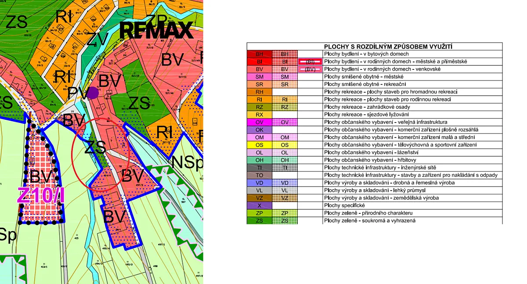Select the "ZV" zone label on map
The height and width of the screenshot is (284, 527).
click(97, 40)
